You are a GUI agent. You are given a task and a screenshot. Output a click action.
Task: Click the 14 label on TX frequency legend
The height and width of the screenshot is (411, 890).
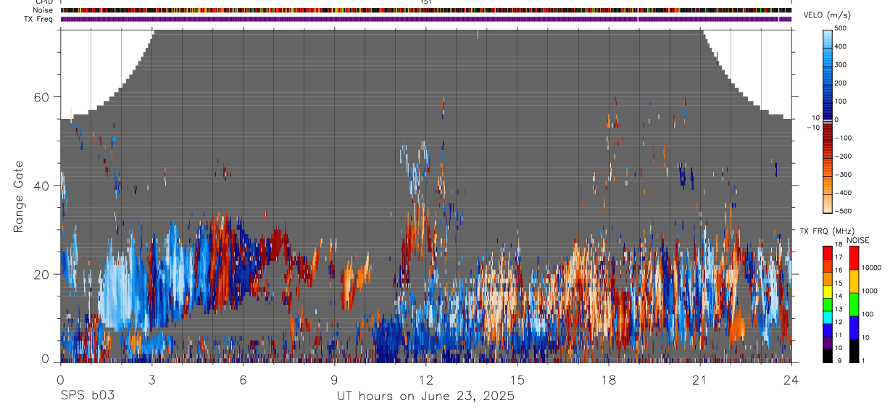click(x=839, y=296)
